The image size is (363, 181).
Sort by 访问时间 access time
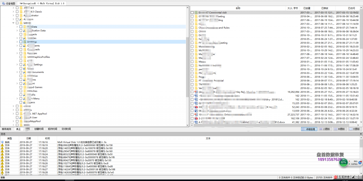[x=66, y=129]
